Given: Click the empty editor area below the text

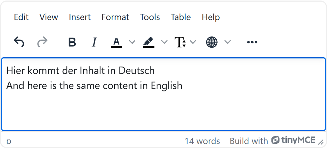Looking at the screenshot, I should pyautogui.click(x=163, y=111).
